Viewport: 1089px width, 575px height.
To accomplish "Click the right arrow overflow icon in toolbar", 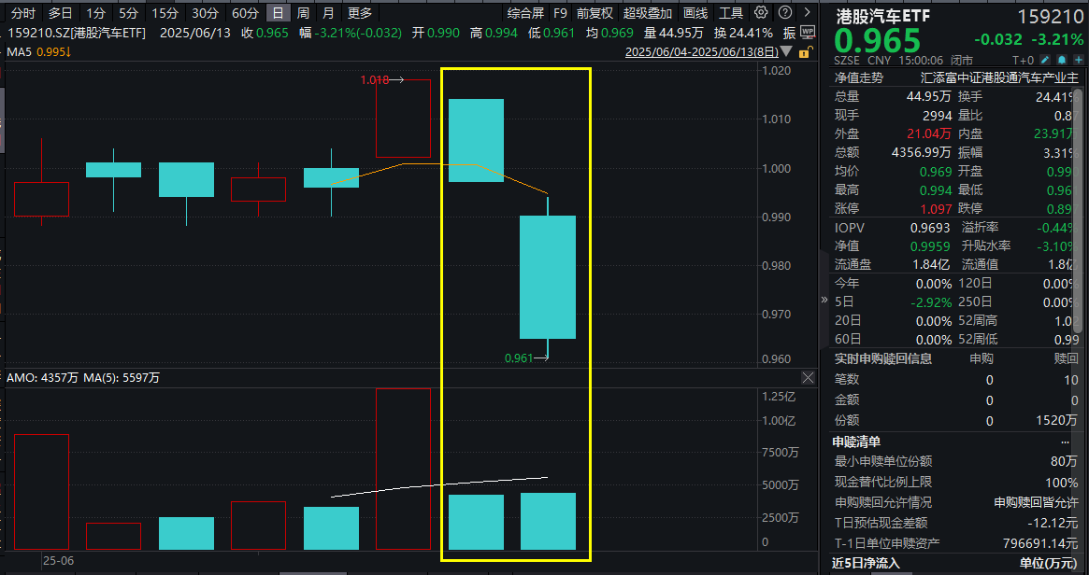I will coord(808,12).
